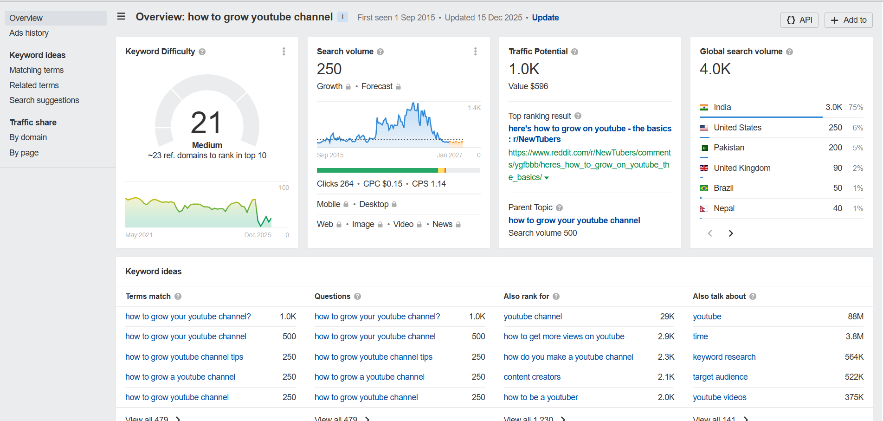Go to next page of countries
This screenshot has width=883, height=421.
tap(731, 233)
